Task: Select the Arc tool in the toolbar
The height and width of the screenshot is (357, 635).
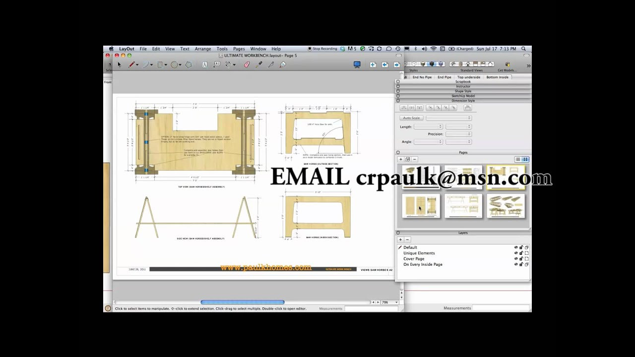Action: 146,64
